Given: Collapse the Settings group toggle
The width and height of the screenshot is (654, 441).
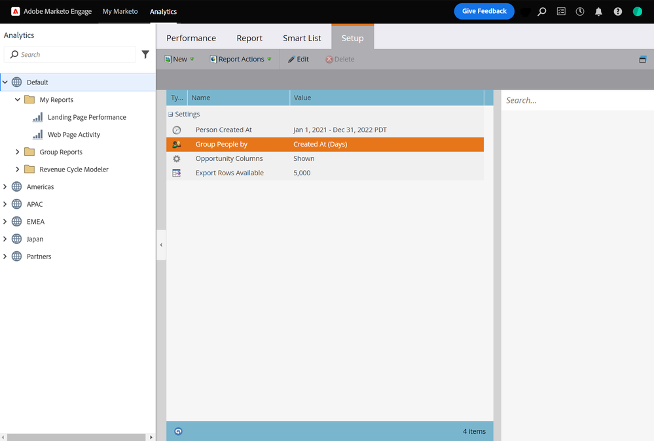Looking at the screenshot, I should tap(170, 115).
